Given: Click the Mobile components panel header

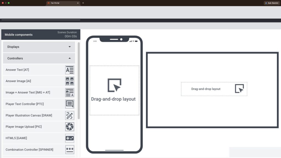Looking at the screenshot, I should (x=19, y=35).
